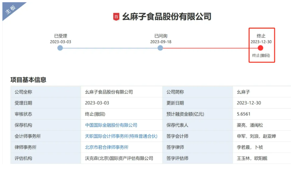This screenshot has height=170, width=295.
Task: Click the signing accountants 申军, 刘浪, 赵亚婵 cell
Action: [256, 136]
